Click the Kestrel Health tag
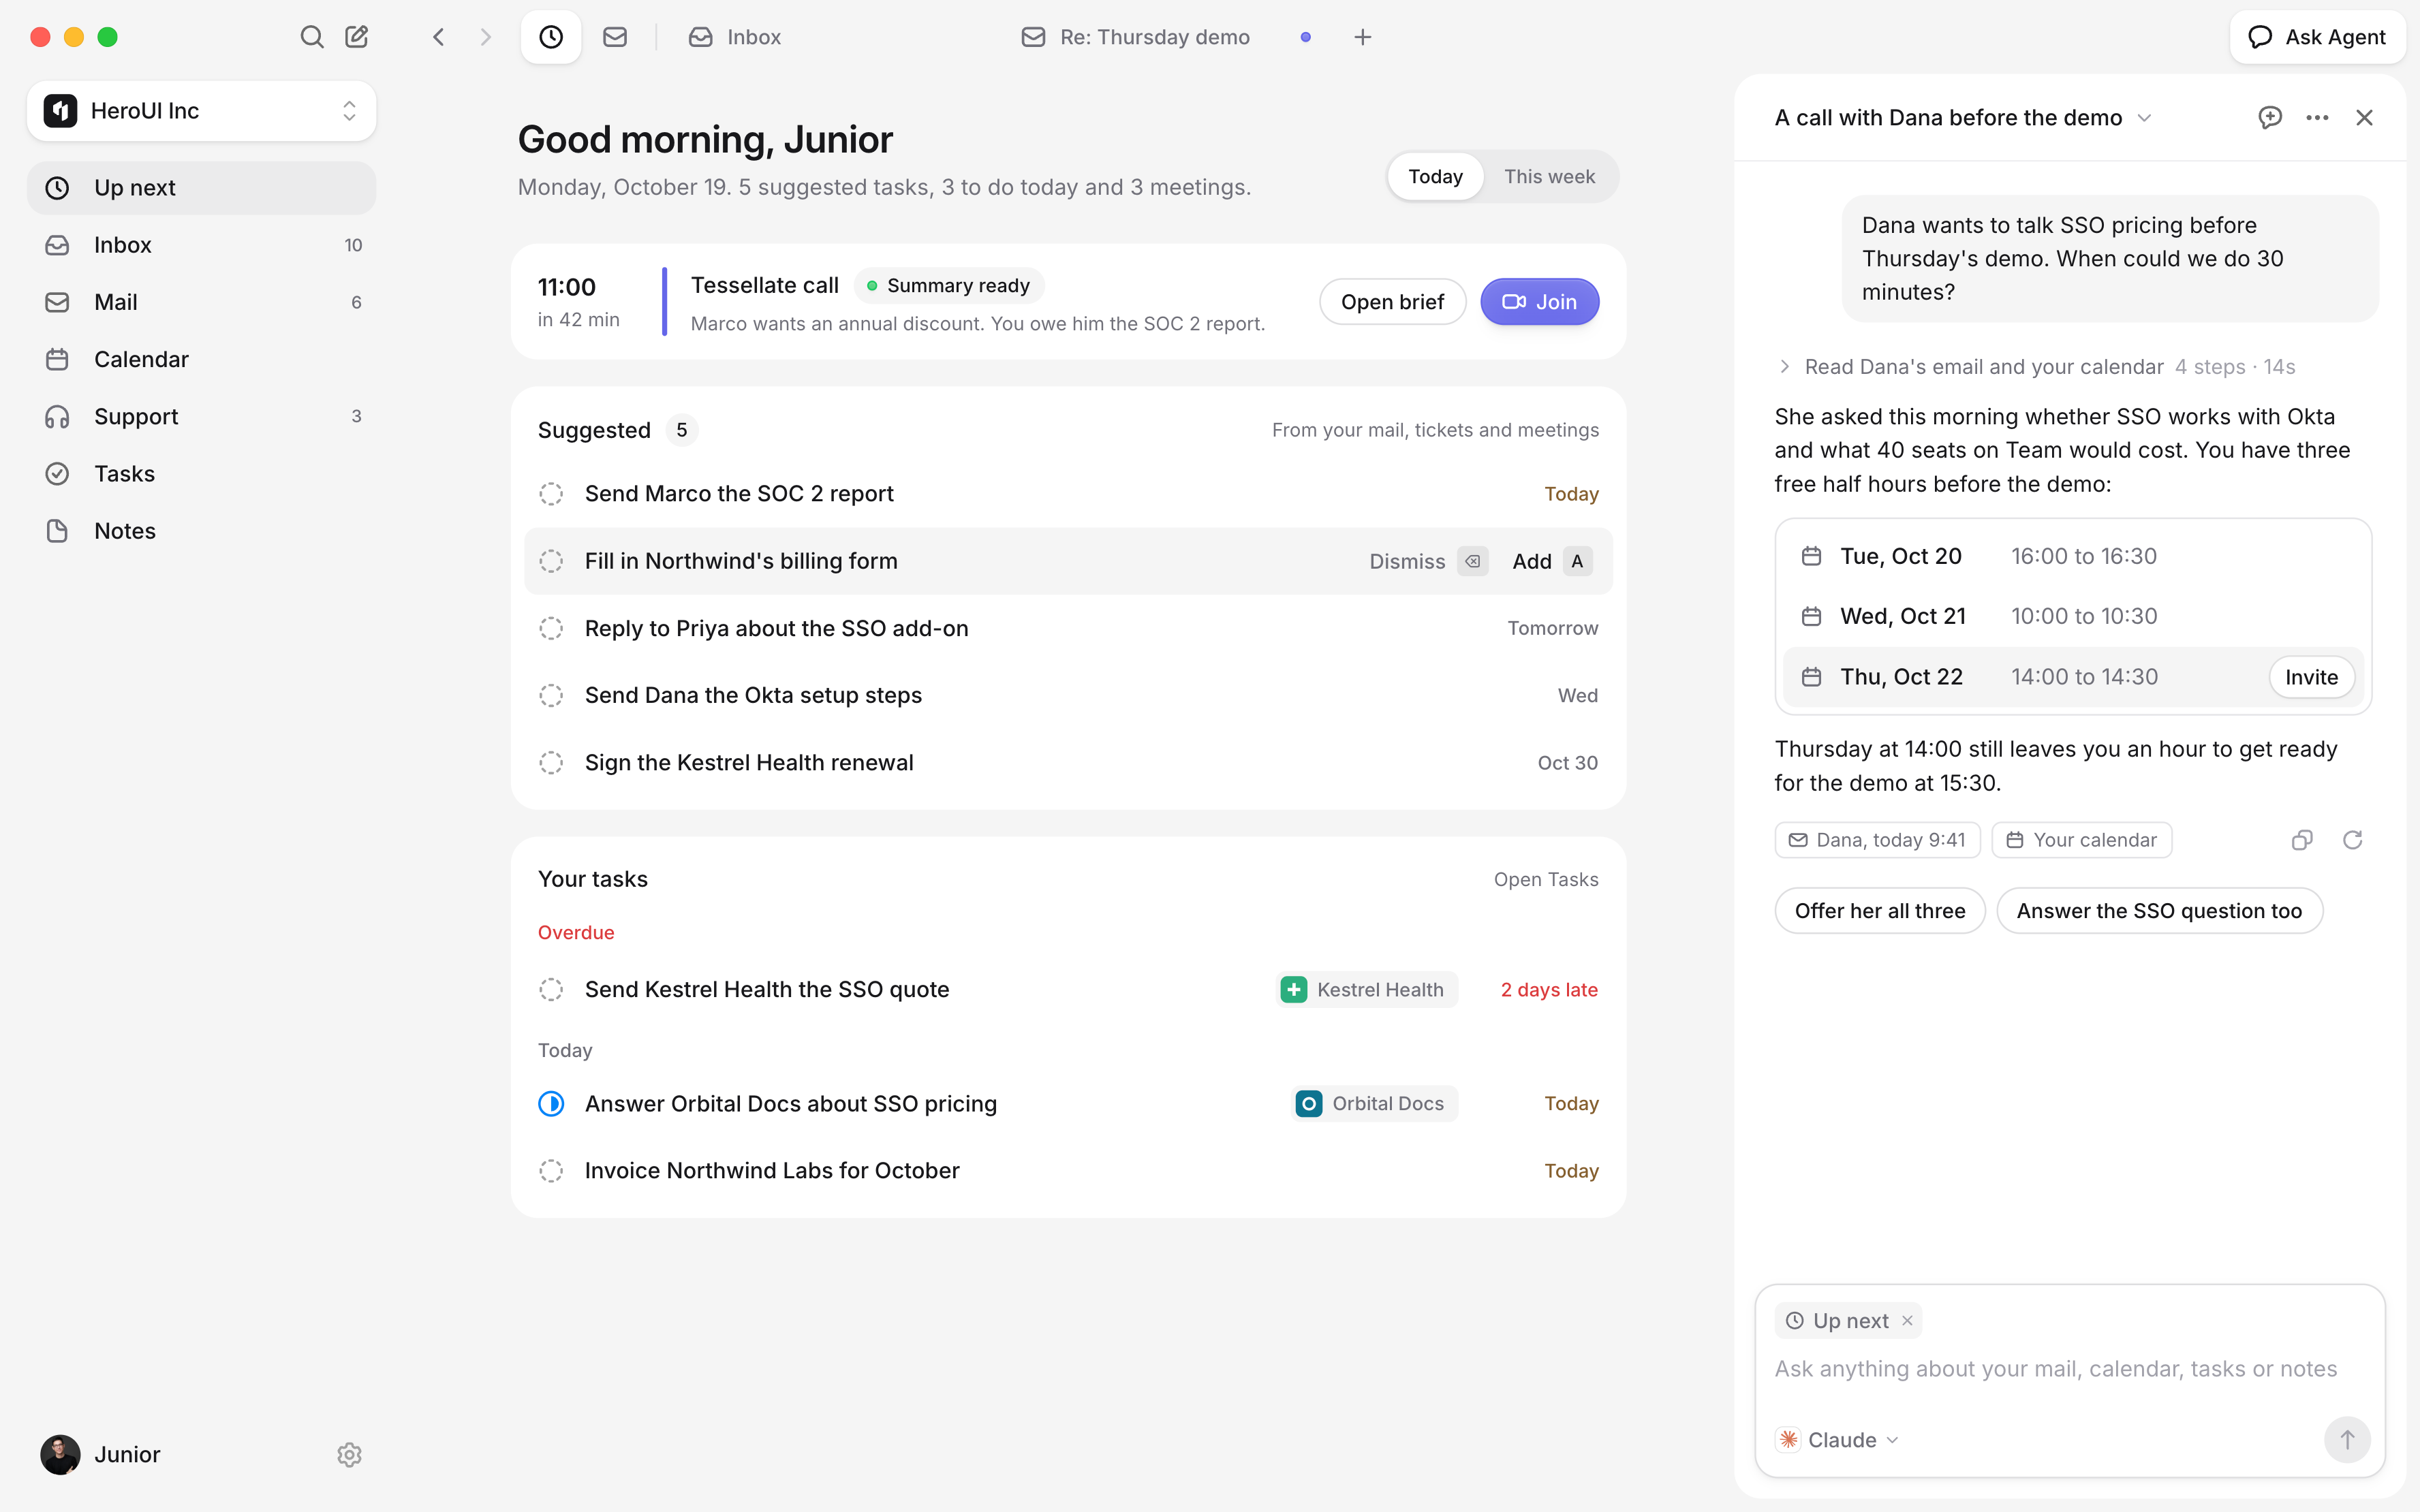This screenshot has height=1512, width=2420. click(x=1365, y=990)
